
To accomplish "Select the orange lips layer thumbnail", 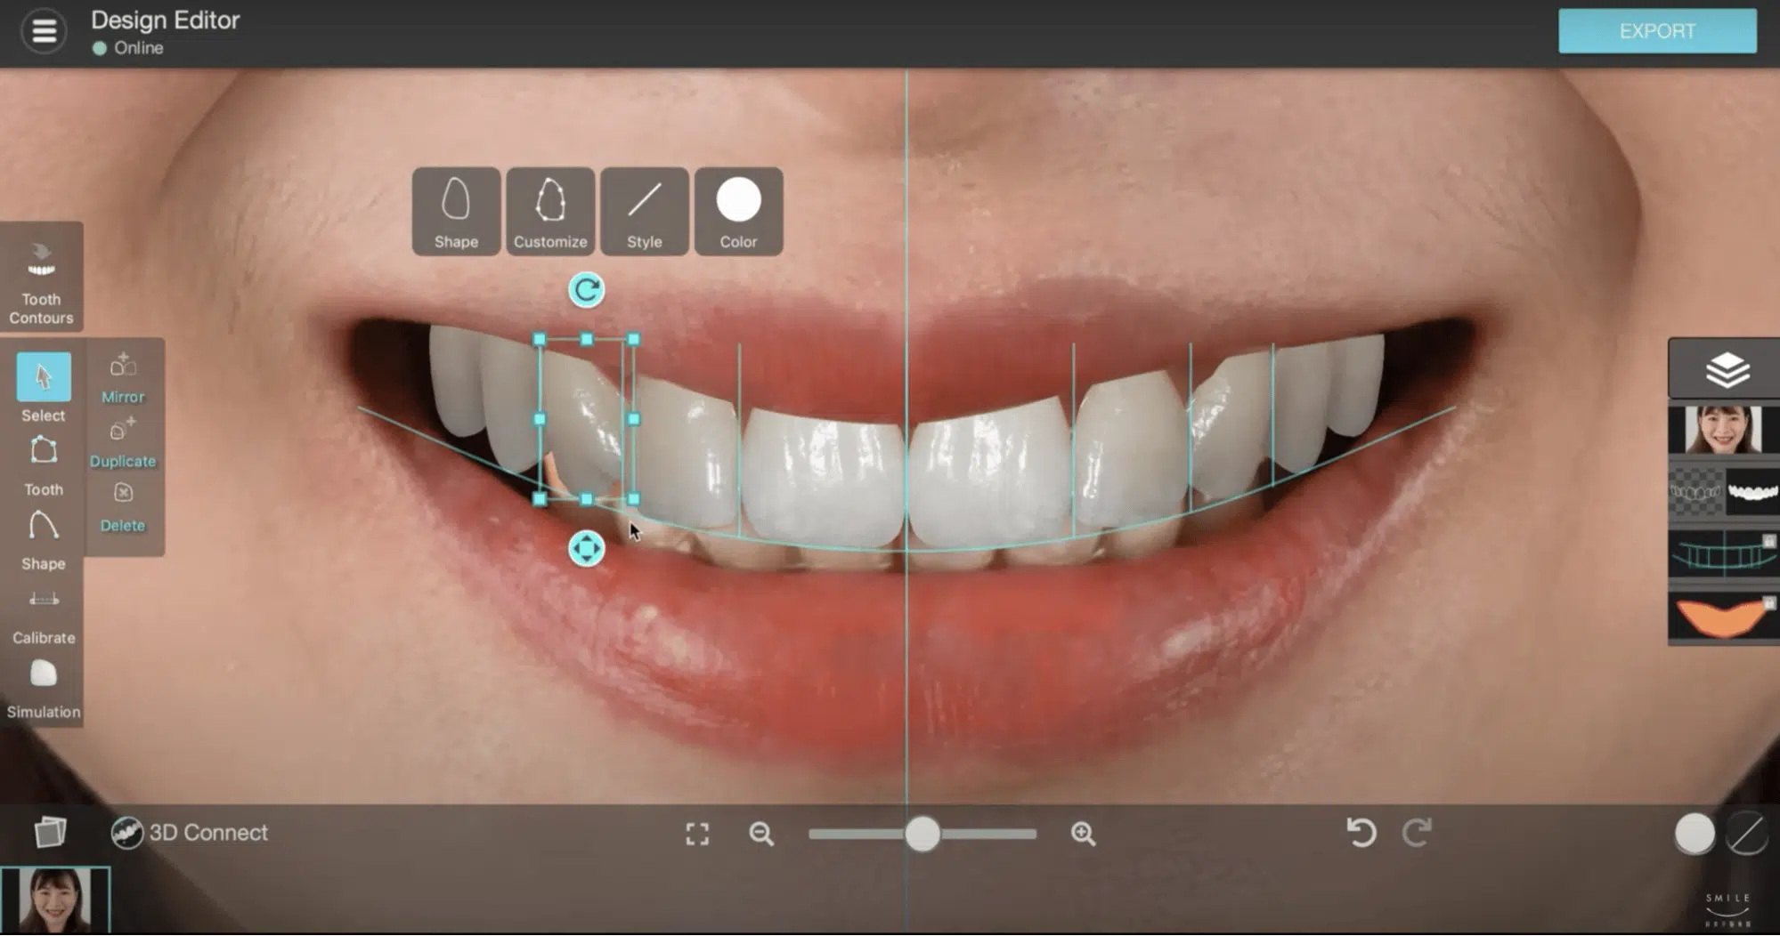I will click(x=1724, y=617).
